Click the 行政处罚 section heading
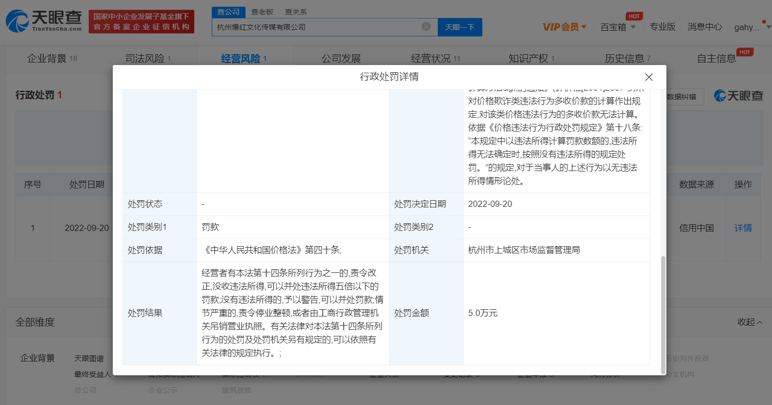The height and width of the screenshot is (405, 772). pyautogui.click(x=38, y=95)
